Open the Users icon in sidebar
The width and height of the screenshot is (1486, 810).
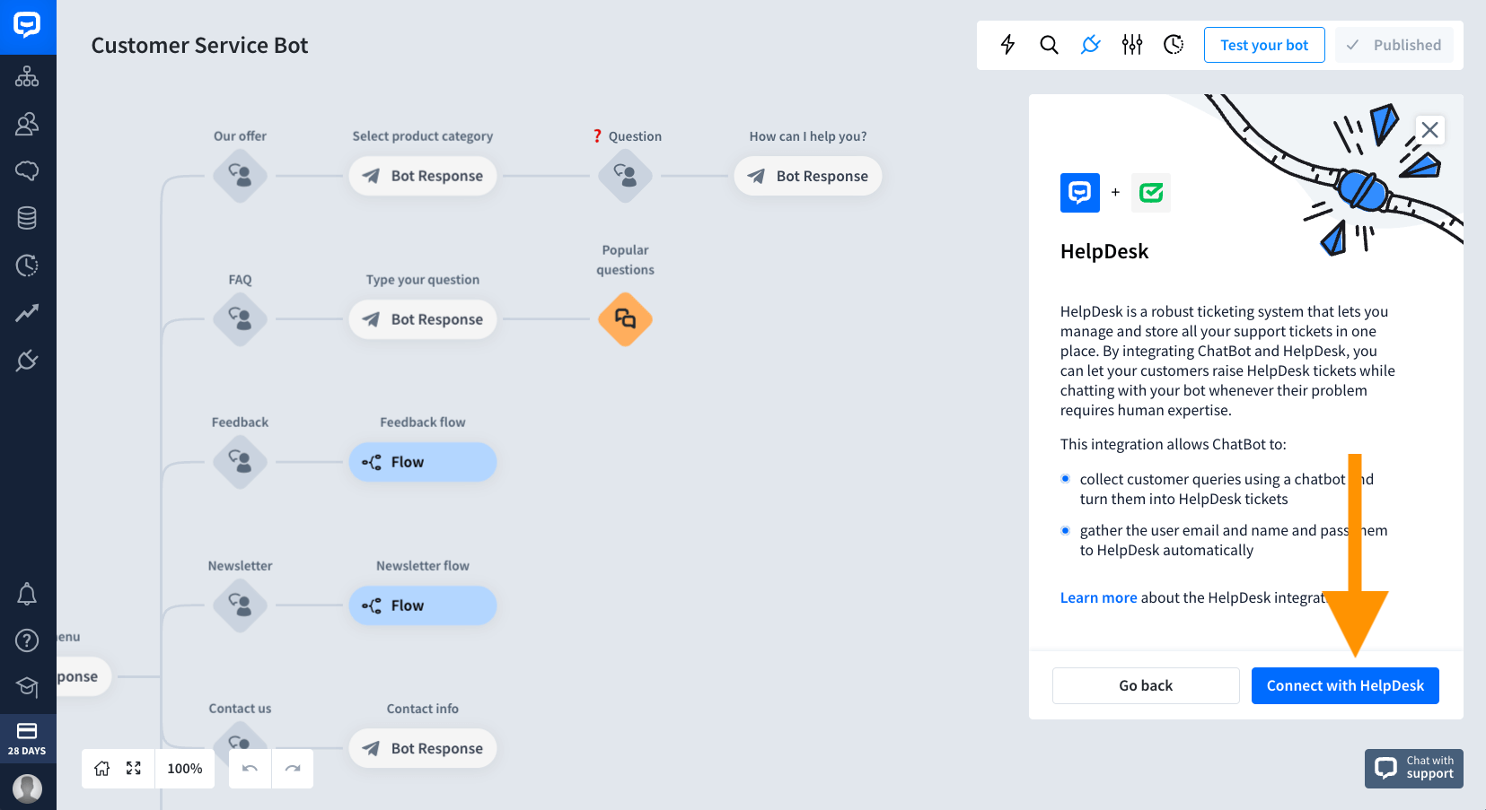pos(27,124)
